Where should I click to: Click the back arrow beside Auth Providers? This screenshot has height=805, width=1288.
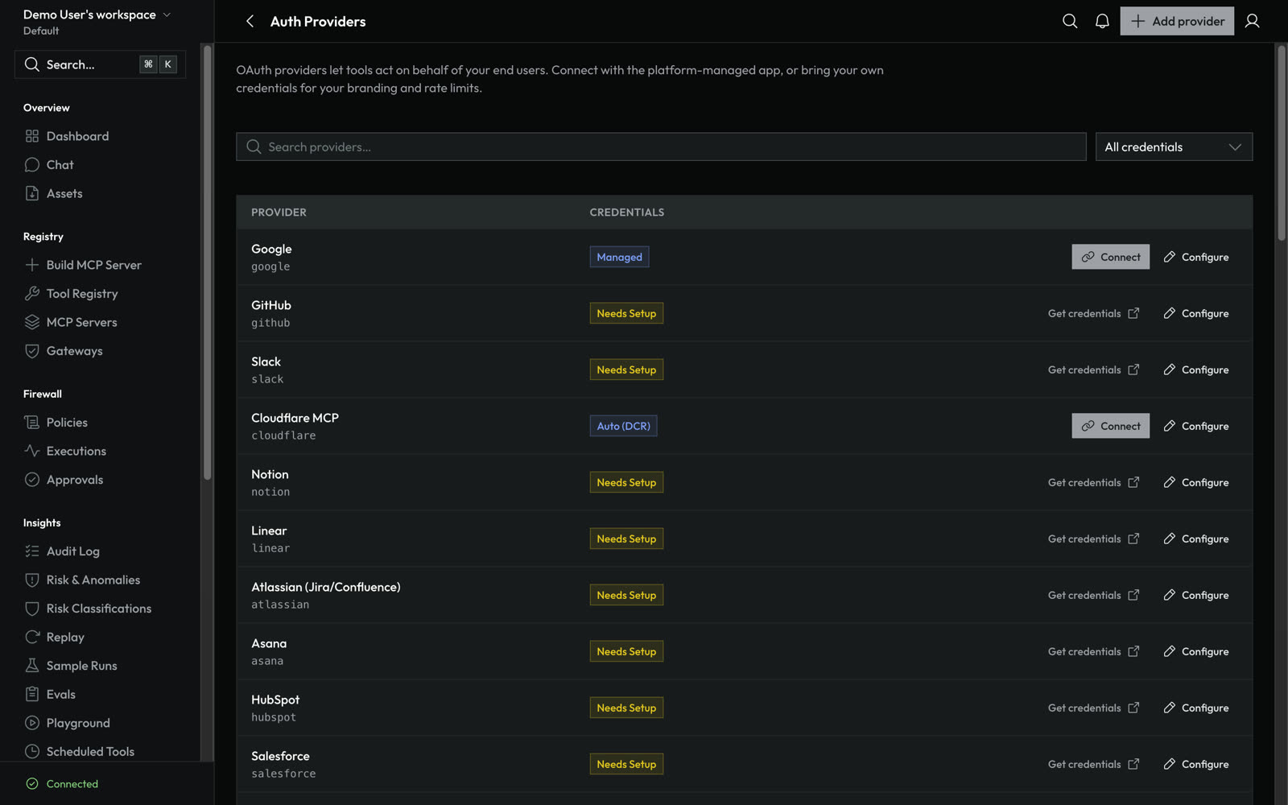[x=250, y=22]
